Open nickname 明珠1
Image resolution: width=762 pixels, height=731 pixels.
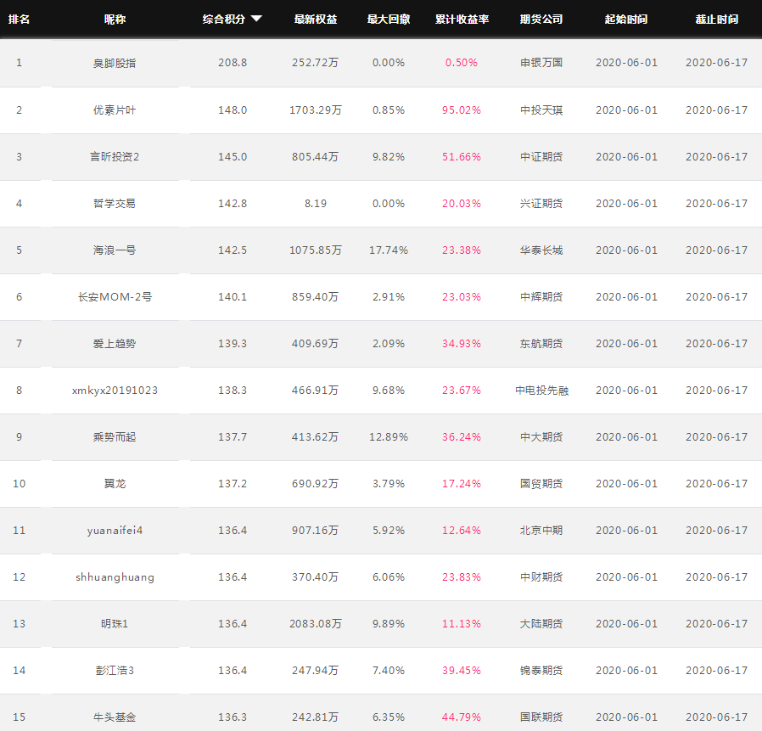point(115,623)
